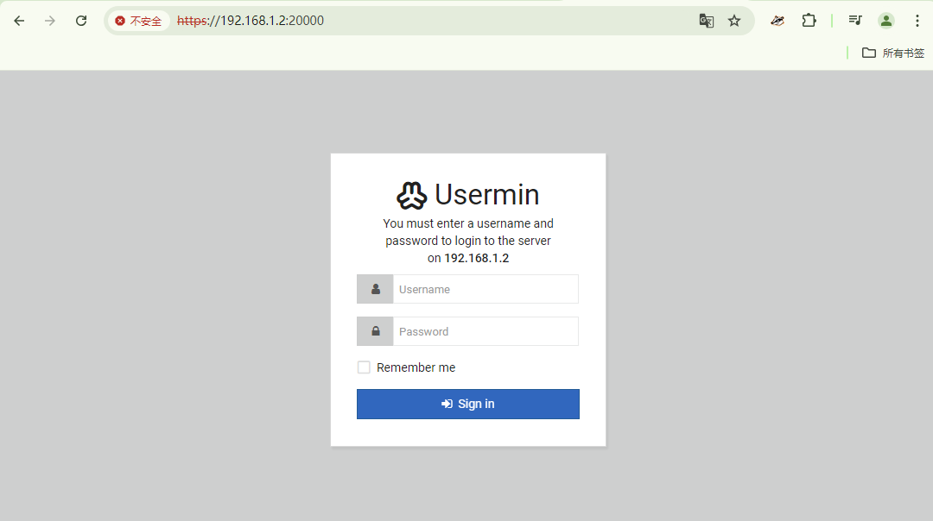Open the Extensions puzzle piece menu

tap(809, 21)
